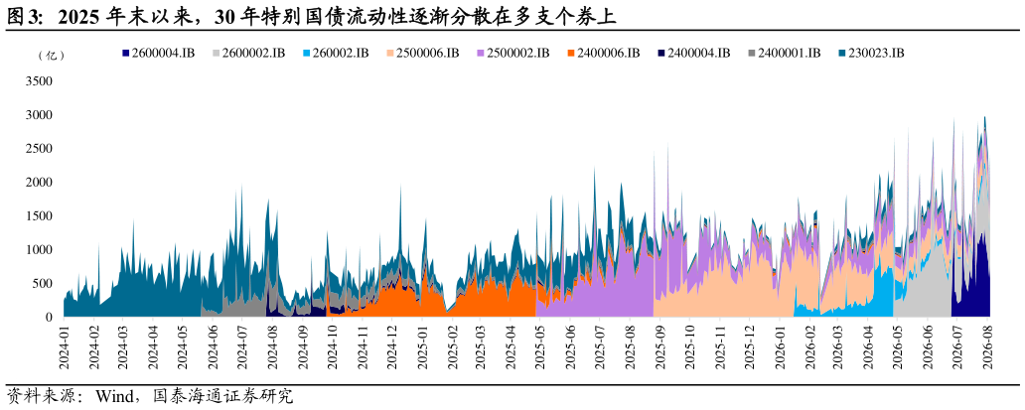
Task: Click y-axis value 2500
Action: click(38, 149)
